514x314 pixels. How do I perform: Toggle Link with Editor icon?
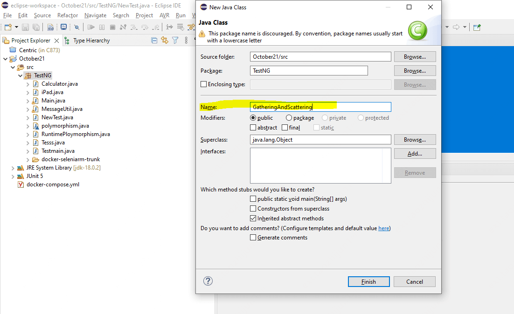coord(165,40)
